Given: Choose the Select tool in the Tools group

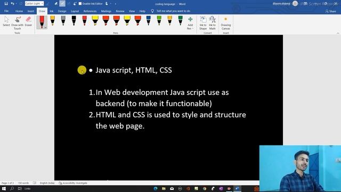Looking at the screenshot, I should [6, 21].
